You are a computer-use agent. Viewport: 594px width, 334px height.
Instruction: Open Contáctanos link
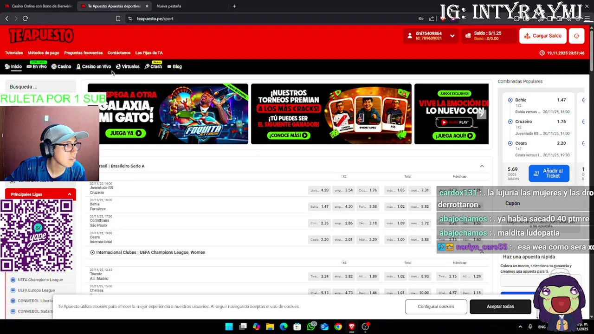[x=119, y=53]
